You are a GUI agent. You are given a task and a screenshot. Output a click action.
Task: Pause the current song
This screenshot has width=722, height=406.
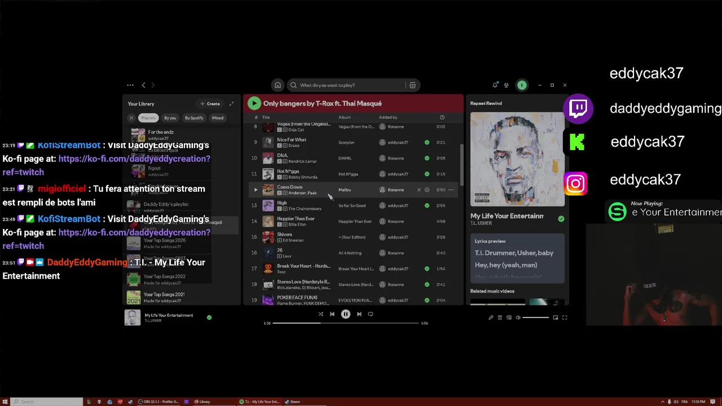[x=346, y=314]
